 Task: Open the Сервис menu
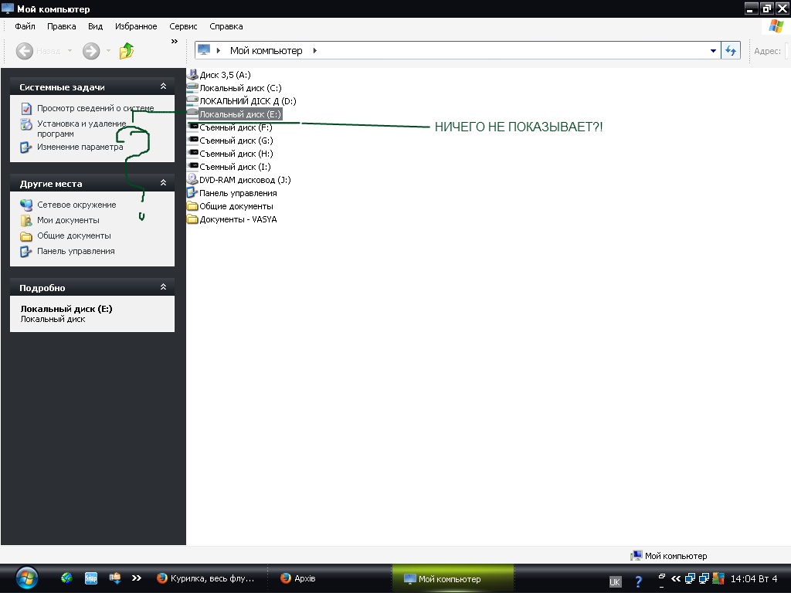click(183, 26)
